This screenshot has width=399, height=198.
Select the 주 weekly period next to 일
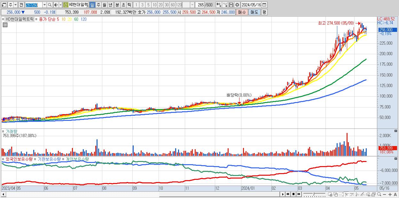coord(98,5)
